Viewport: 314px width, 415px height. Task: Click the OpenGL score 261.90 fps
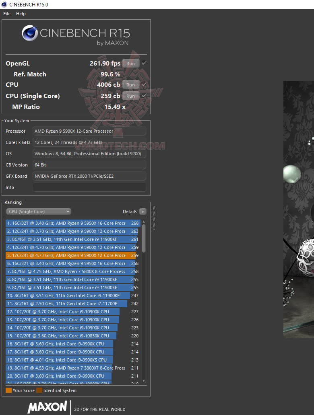coord(105,64)
